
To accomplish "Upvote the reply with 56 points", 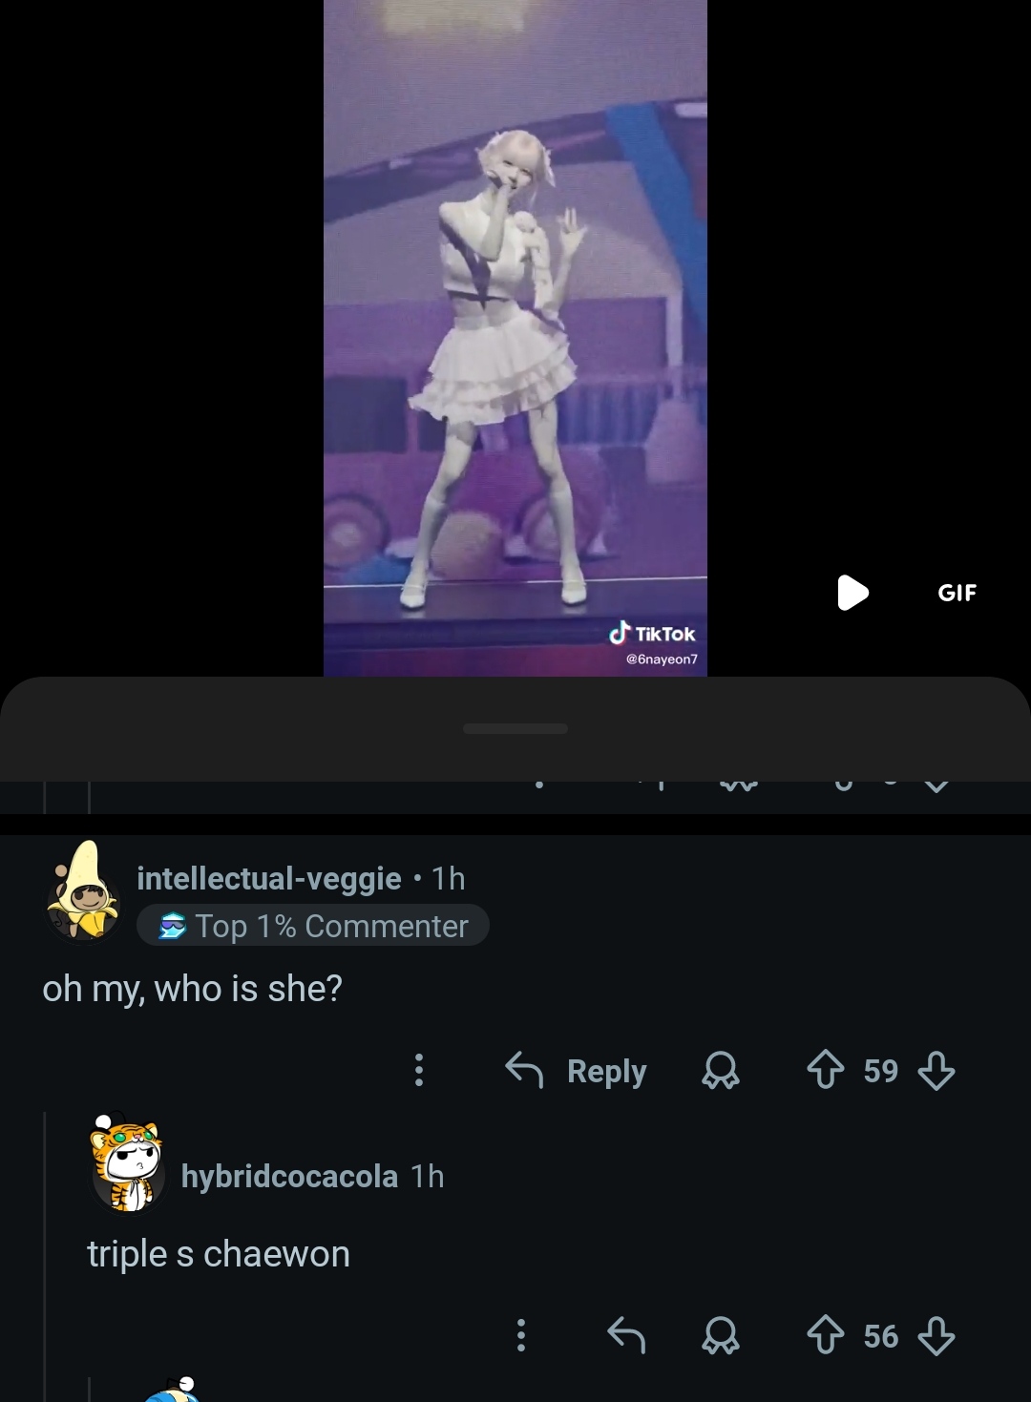I will click(826, 1335).
